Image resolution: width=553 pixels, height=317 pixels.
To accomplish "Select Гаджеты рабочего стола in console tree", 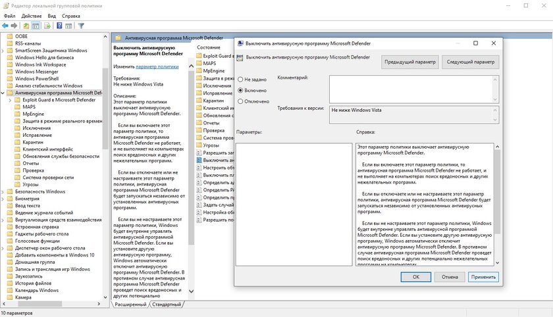I will click(42, 234).
